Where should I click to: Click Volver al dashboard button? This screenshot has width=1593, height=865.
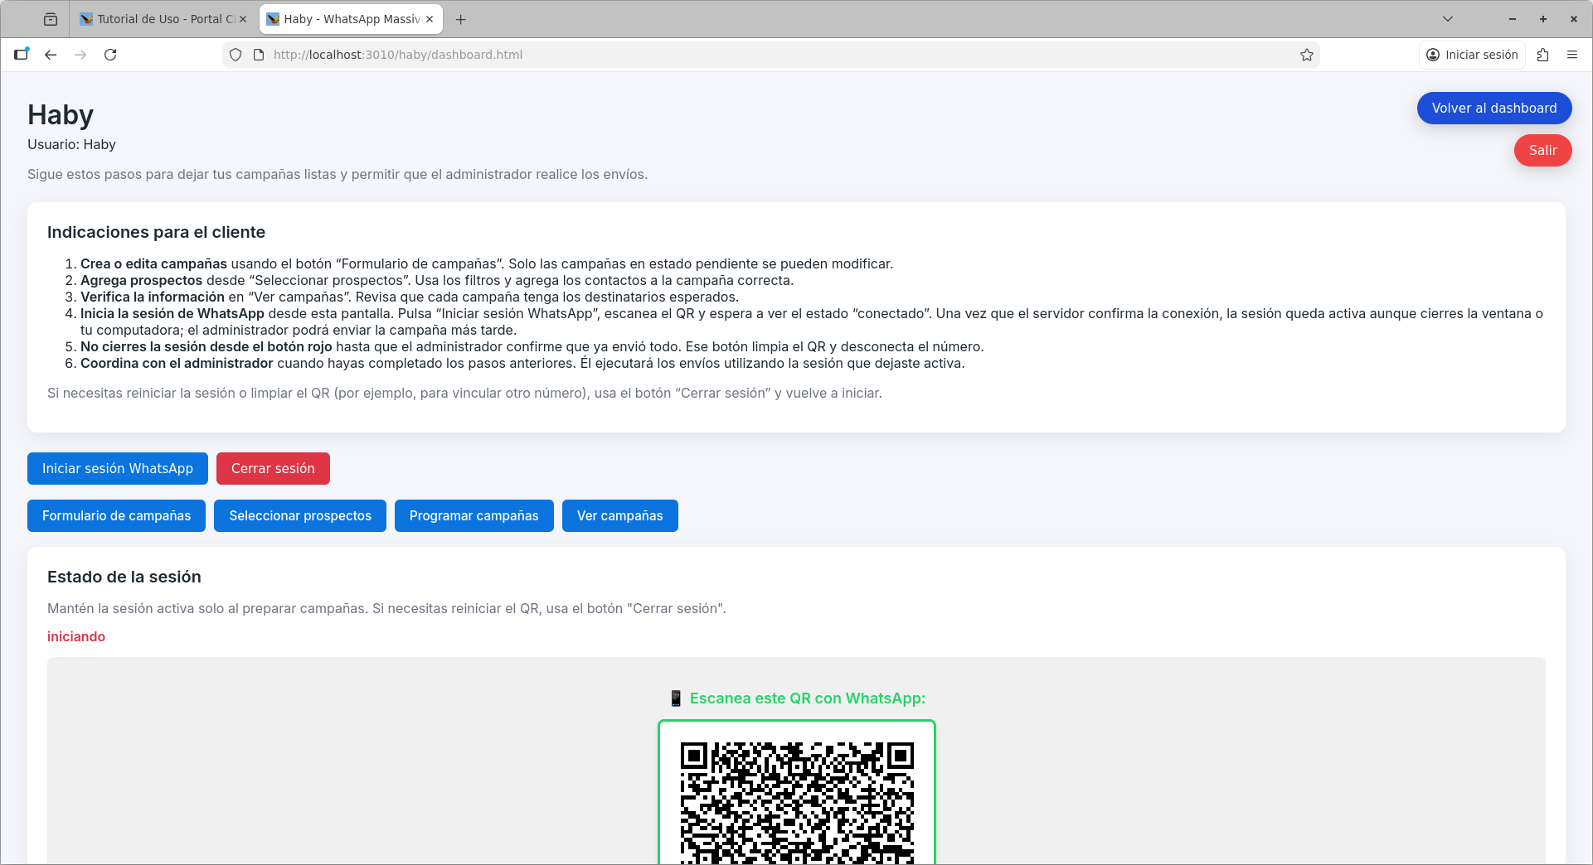(x=1493, y=108)
